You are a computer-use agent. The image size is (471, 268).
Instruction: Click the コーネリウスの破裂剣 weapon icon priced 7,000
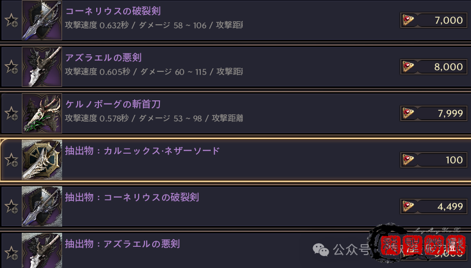tap(42, 20)
